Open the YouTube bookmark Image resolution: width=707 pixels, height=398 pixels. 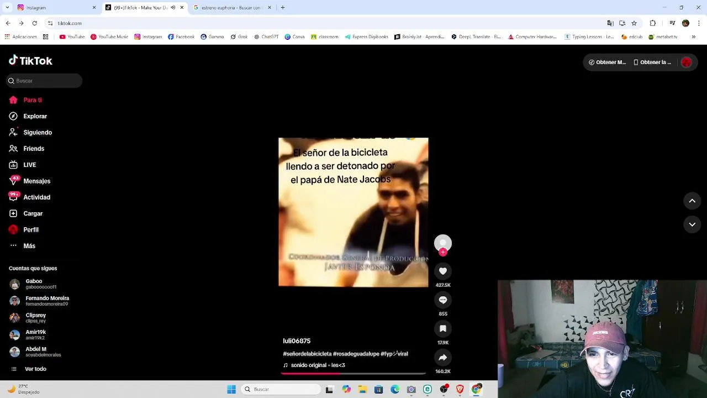click(72, 37)
